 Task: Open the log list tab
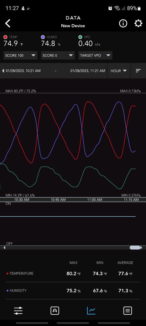click(x=128, y=311)
